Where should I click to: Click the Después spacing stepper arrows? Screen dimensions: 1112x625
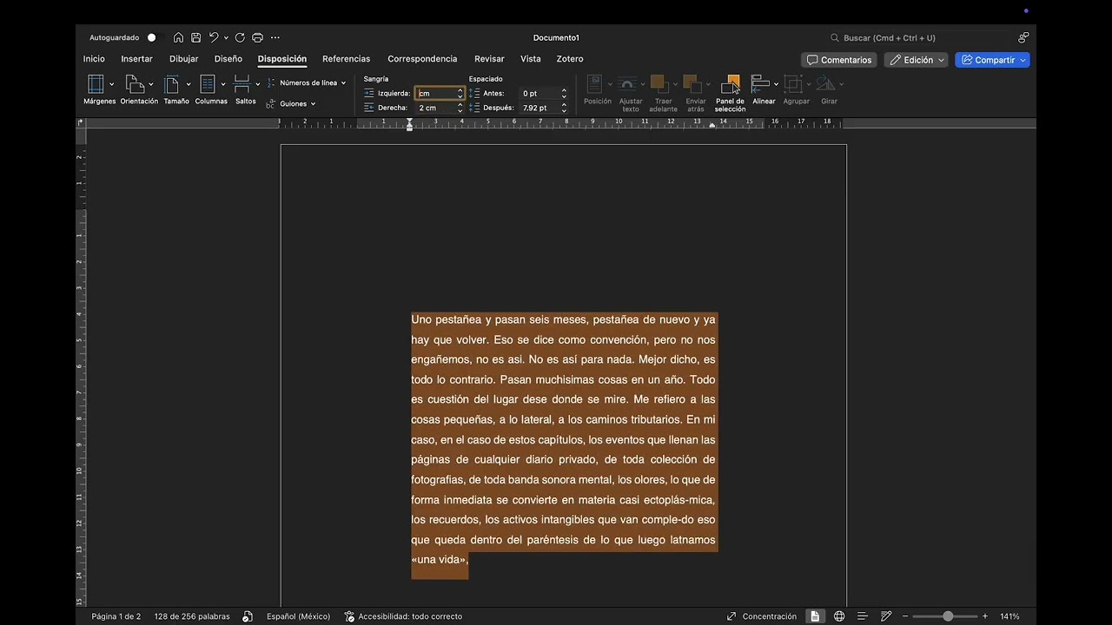[x=564, y=108]
